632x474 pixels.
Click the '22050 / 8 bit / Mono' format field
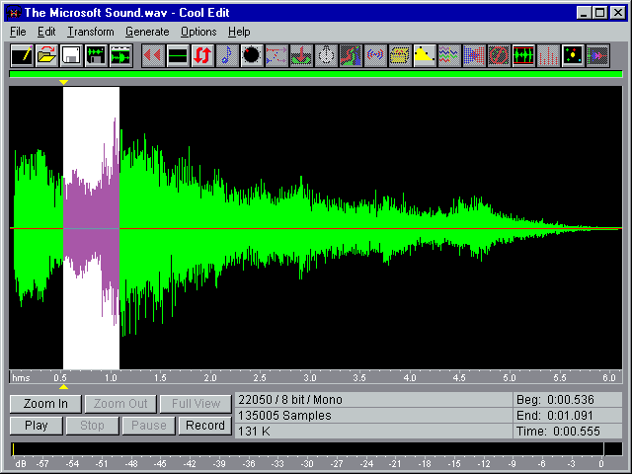tap(373, 400)
